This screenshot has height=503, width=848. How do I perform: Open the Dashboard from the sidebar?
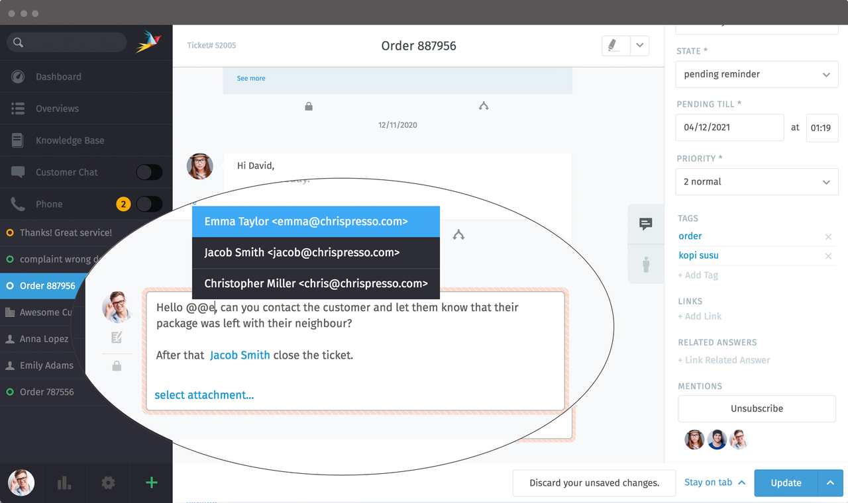pyautogui.click(x=60, y=76)
